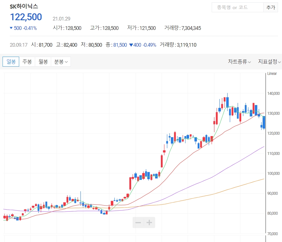Switch to the 주봉 weekly tab
The width and height of the screenshot is (282, 242).
click(x=27, y=62)
